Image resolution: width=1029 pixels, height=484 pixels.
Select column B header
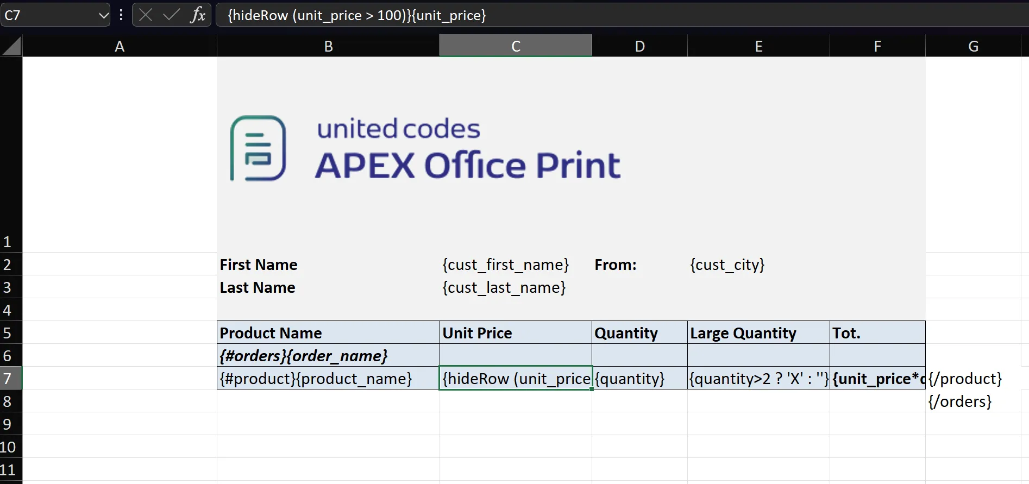tap(328, 46)
